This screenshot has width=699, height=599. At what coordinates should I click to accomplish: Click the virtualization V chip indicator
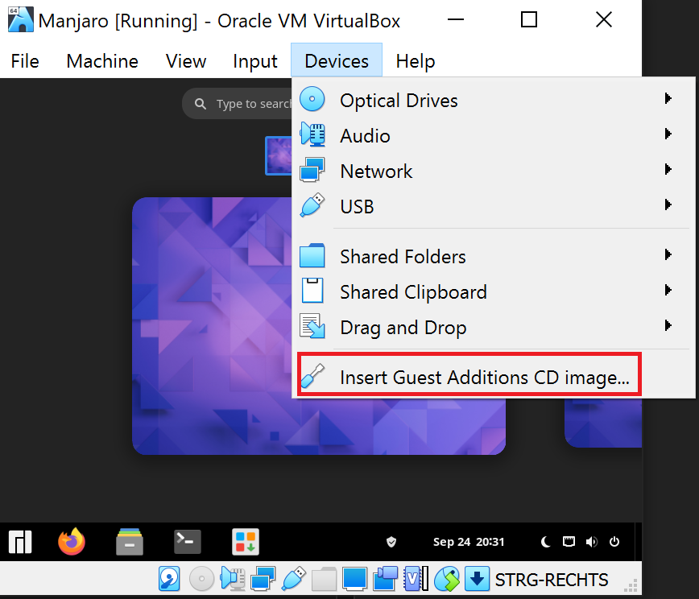click(416, 579)
